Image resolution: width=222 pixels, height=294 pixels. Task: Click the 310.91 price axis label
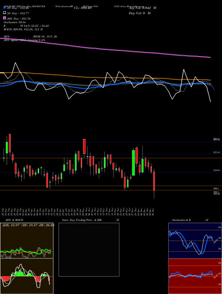click(216, 171)
